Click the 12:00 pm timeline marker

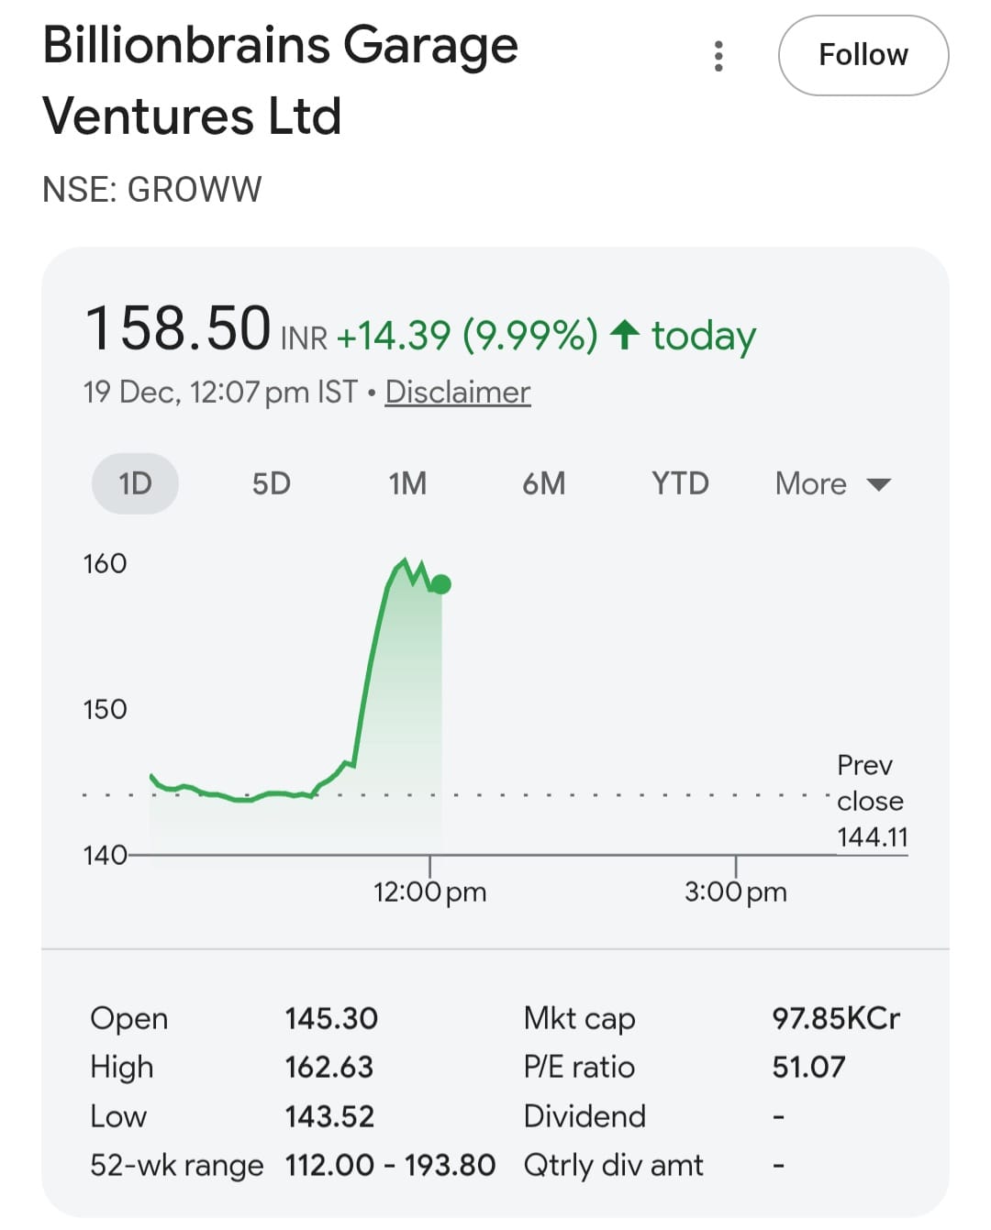click(x=429, y=891)
